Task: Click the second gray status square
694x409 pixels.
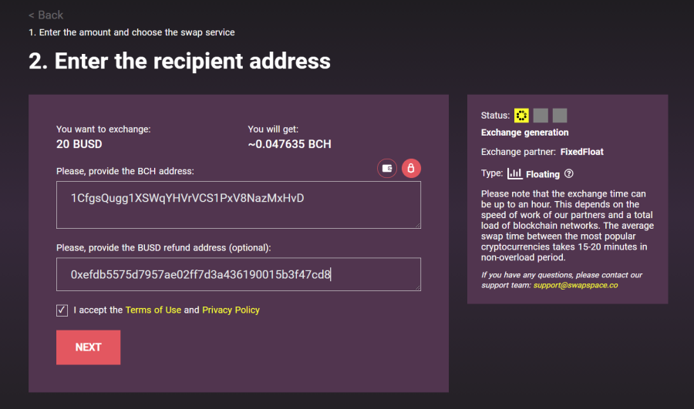Action: pyautogui.click(x=541, y=116)
